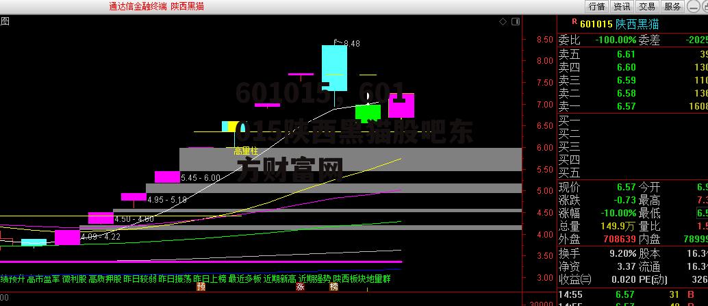Click the 8.50 price axis label
708x306 pixels.
tap(544, 39)
